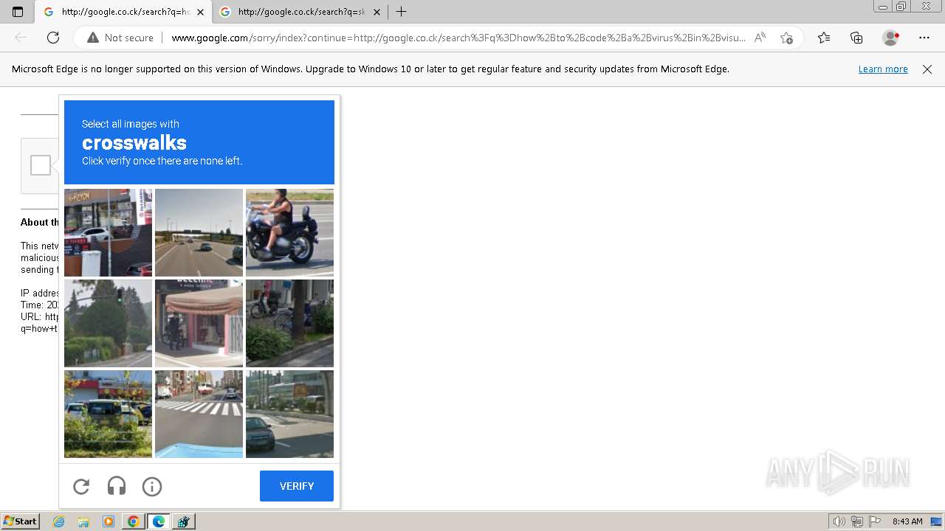Viewport: 945px width, 531px height.
Task: Open network status tray icon
Action: point(857,521)
